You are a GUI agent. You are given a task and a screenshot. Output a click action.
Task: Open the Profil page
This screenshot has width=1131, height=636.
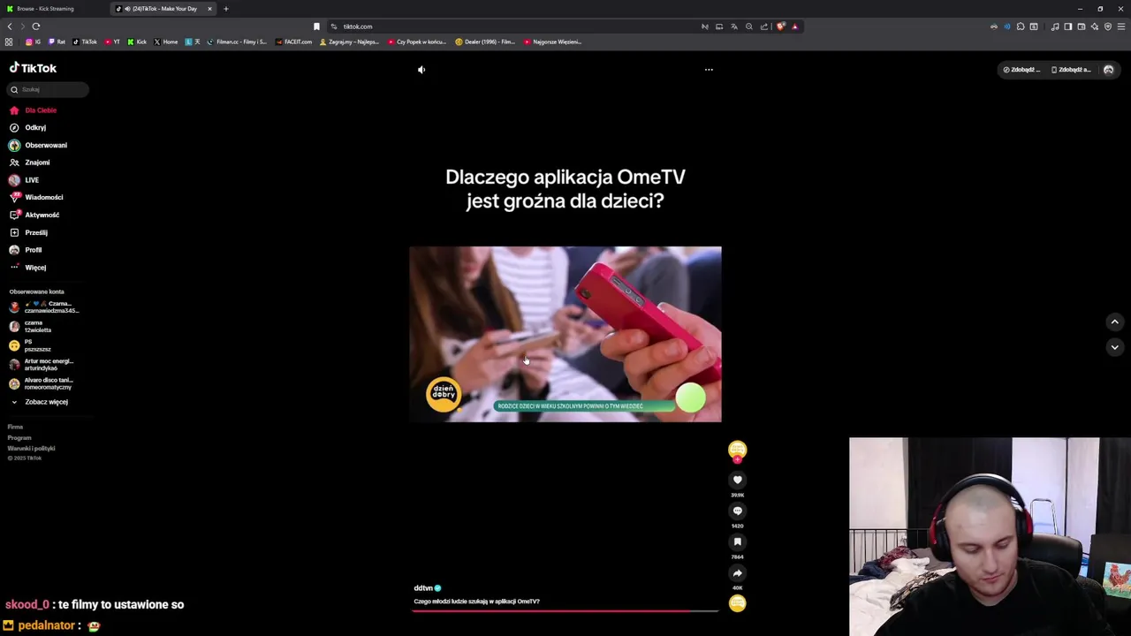click(x=27, y=250)
